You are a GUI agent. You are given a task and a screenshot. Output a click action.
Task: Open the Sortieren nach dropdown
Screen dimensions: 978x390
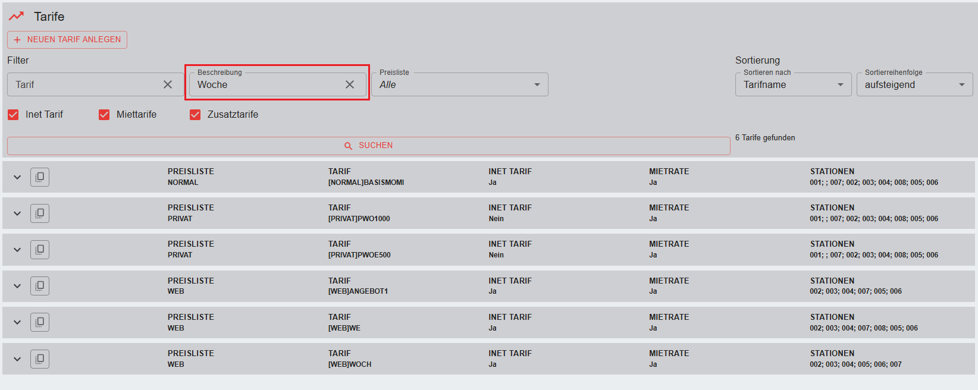793,84
